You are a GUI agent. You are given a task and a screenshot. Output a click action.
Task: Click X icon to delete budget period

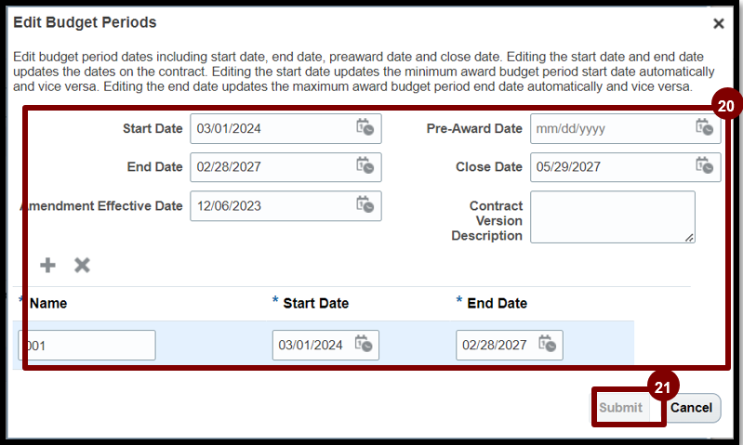point(82,266)
